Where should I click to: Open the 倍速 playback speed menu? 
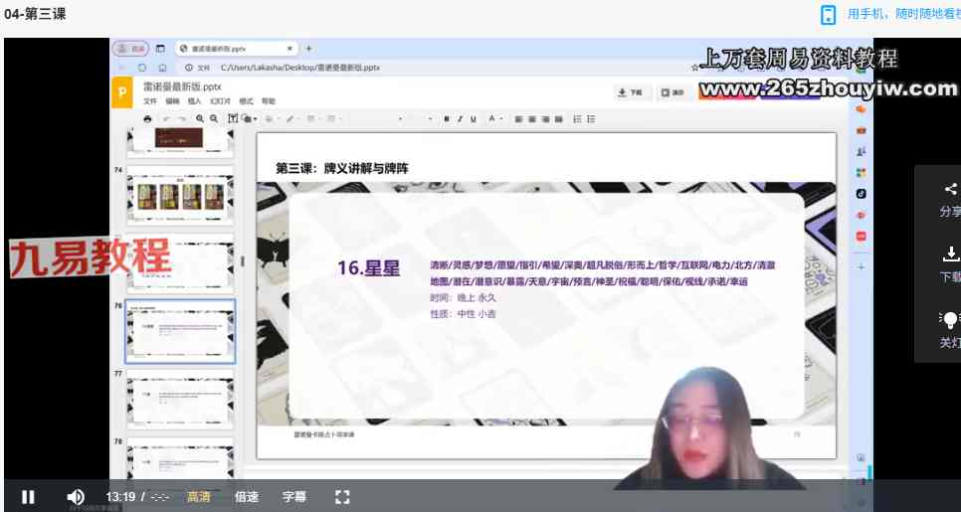click(246, 496)
